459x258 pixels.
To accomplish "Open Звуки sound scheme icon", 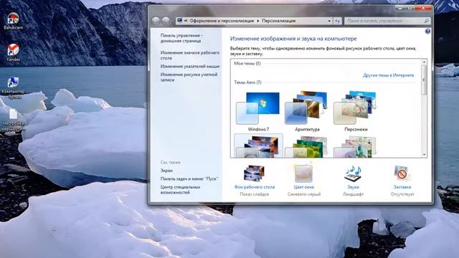I will (x=353, y=173).
